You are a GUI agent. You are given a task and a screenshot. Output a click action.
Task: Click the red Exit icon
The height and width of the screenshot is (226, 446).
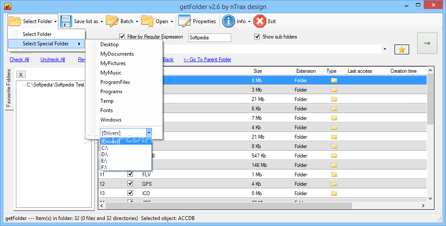(260, 21)
